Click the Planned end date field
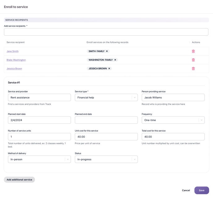Viewport: 213px width, 198px height. click(x=106, y=120)
